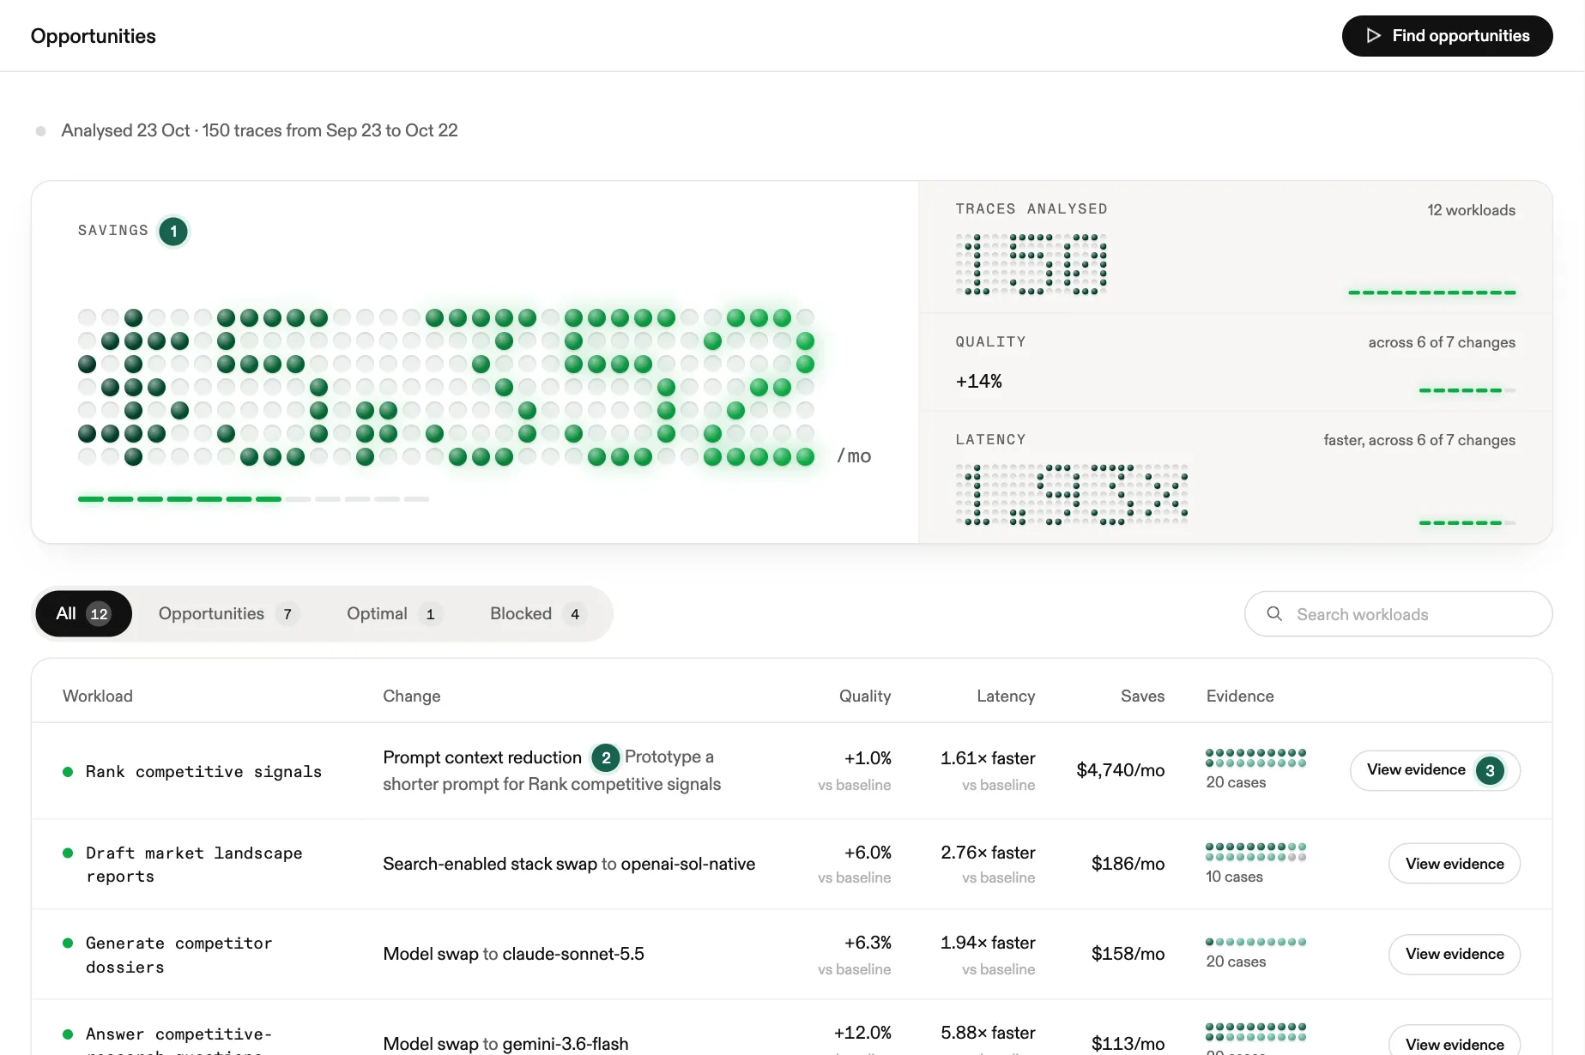
Task: Switch to the Opportunities tab
Action: coord(227,614)
